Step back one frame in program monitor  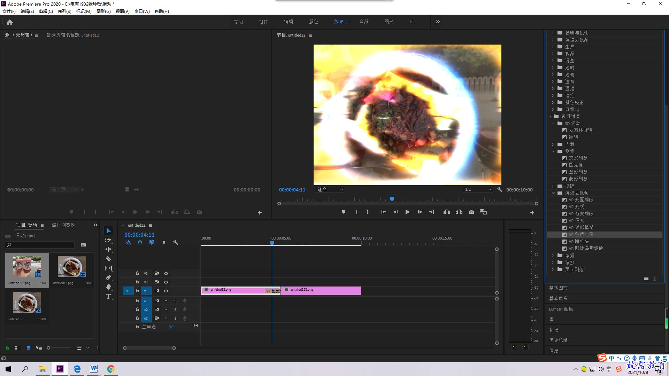point(395,212)
